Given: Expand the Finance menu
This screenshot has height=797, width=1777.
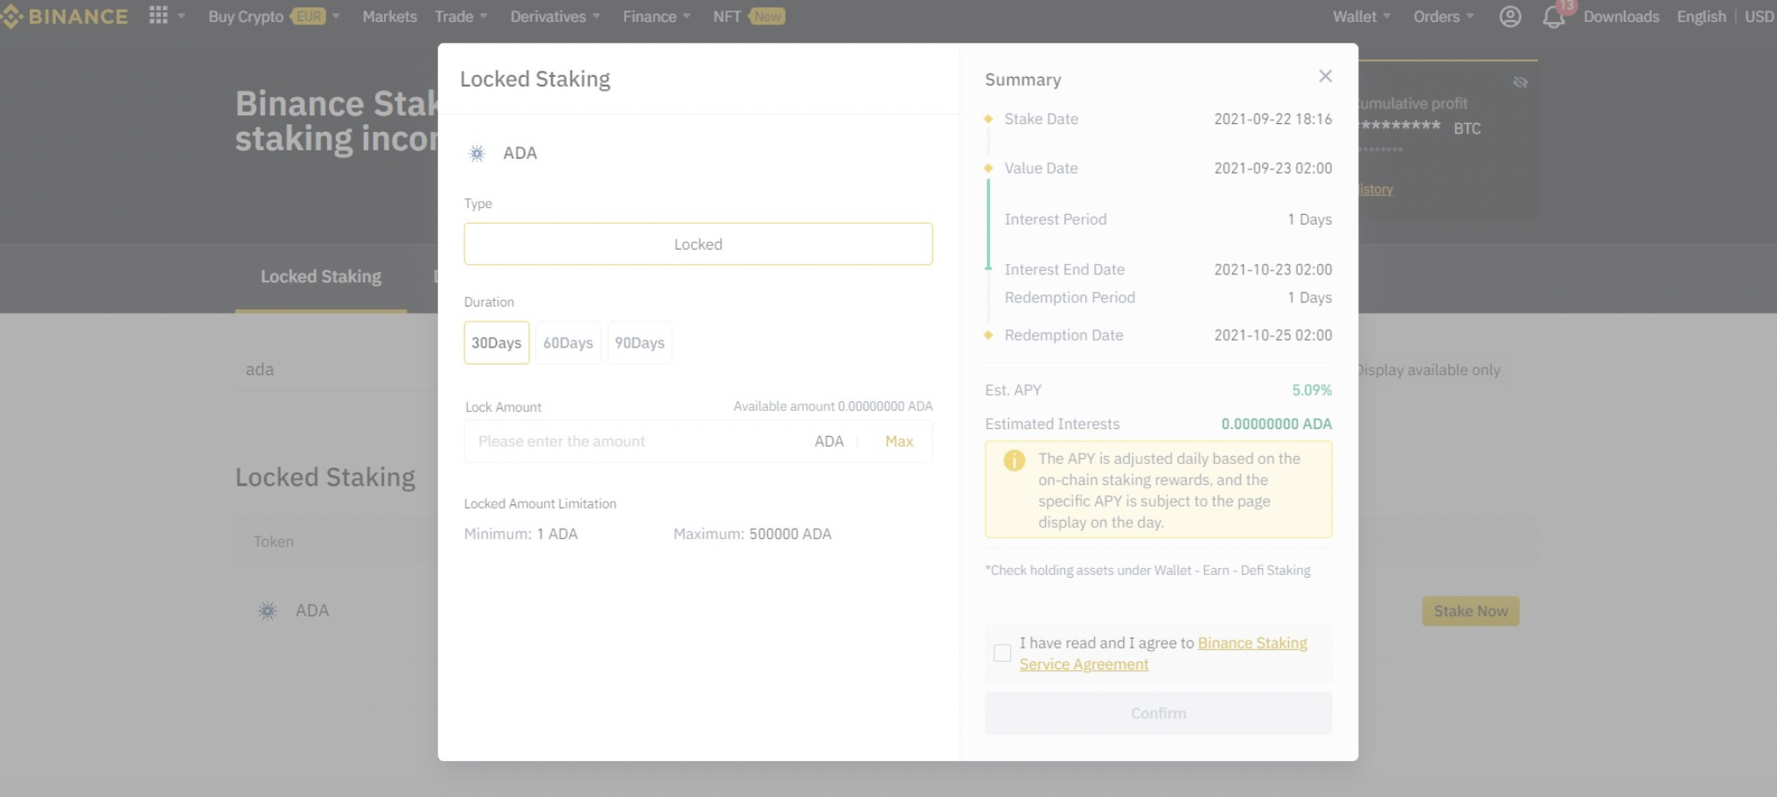Looking at the screenshot, I should pos(657,17).
